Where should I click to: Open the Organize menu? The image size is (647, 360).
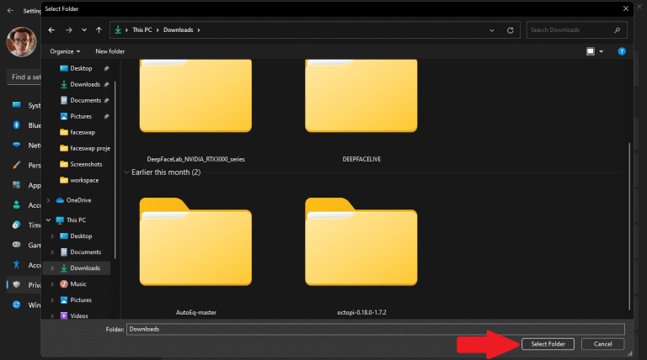[65, 51]
